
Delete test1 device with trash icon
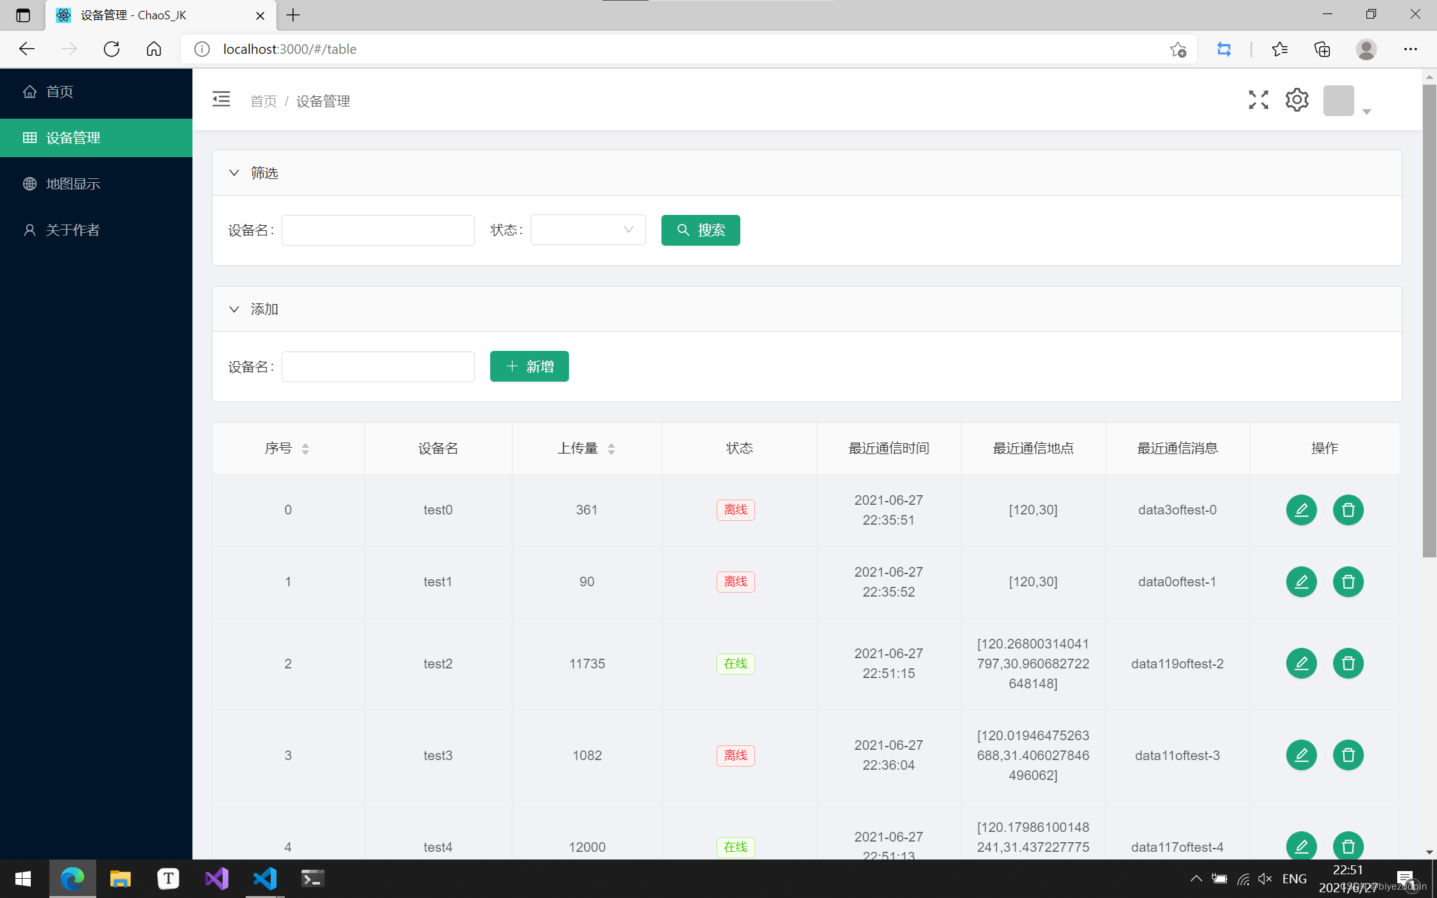pos(1348,582)
